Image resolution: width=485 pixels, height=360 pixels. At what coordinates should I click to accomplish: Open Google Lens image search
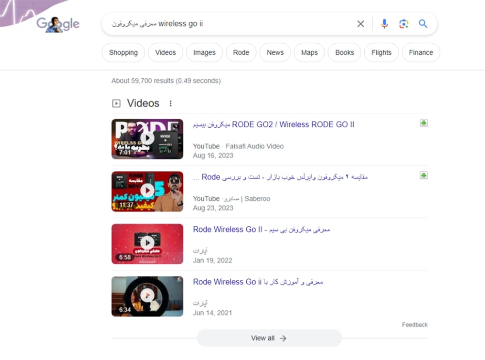(404, 24)
